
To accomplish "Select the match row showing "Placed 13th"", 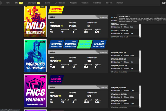I will (x=124, y=102).
